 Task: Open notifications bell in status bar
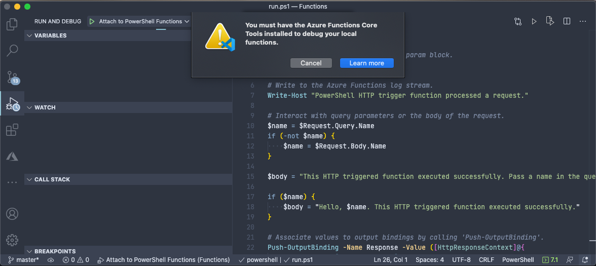pos(585,260)
